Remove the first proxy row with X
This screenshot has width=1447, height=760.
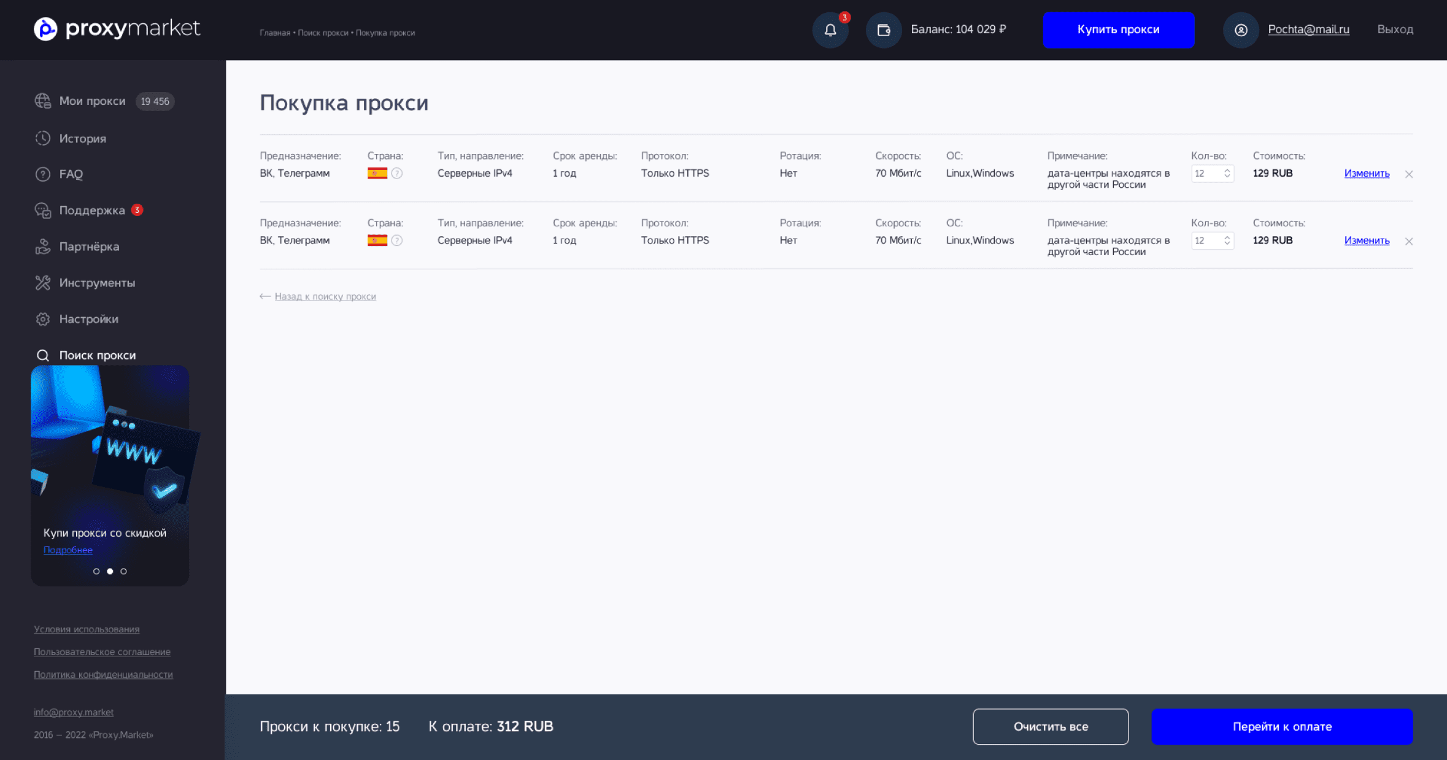click(1409, 174)
